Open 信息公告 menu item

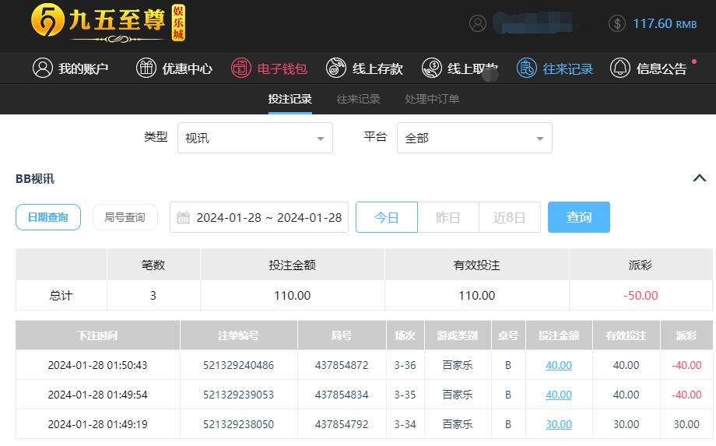pyautogui.click(x=648, y=68)
